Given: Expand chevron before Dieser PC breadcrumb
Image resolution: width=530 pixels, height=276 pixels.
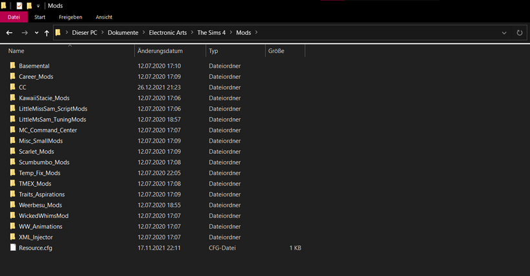Looking at the screenshot, I should click(x=67, y=32).
